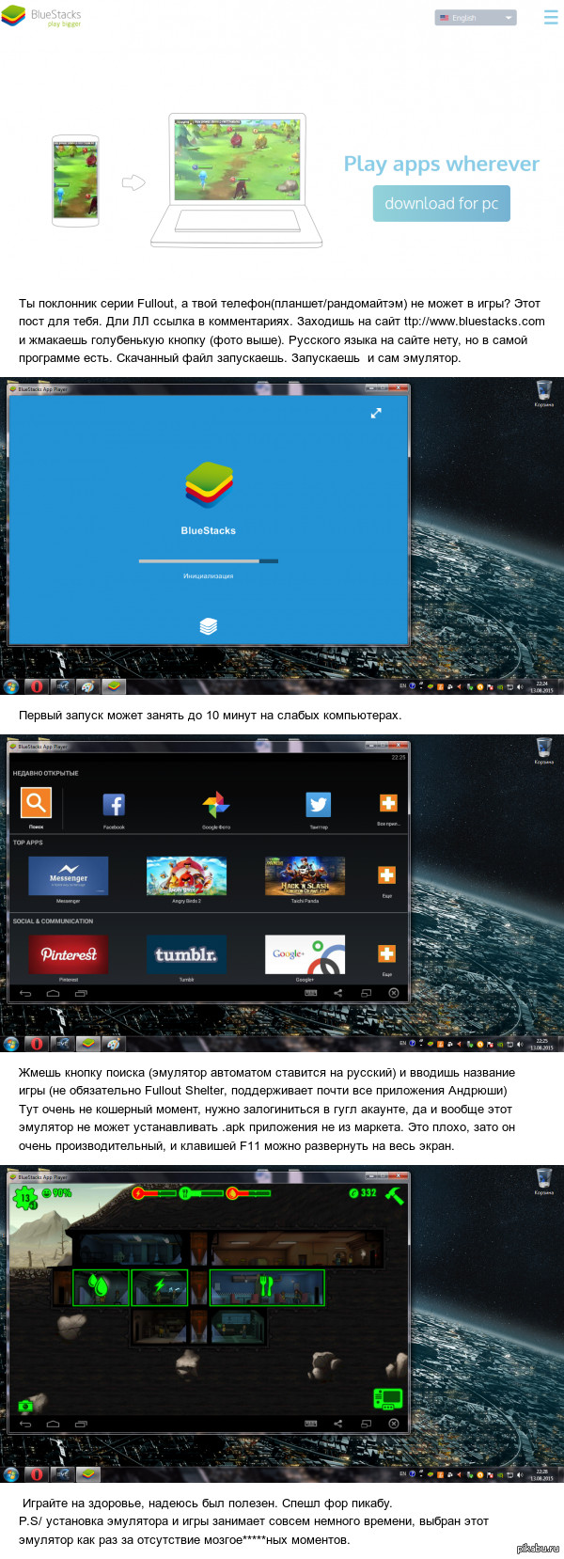Click the round close icon on BlueStacks home screen bar
This screenshot has height=1559, width=564.
(x=394, y=993)
